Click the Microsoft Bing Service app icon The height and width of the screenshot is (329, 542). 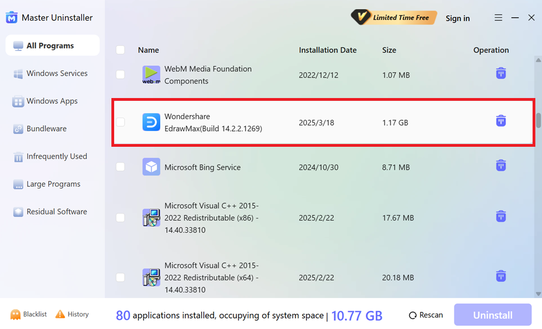[151, 167]
